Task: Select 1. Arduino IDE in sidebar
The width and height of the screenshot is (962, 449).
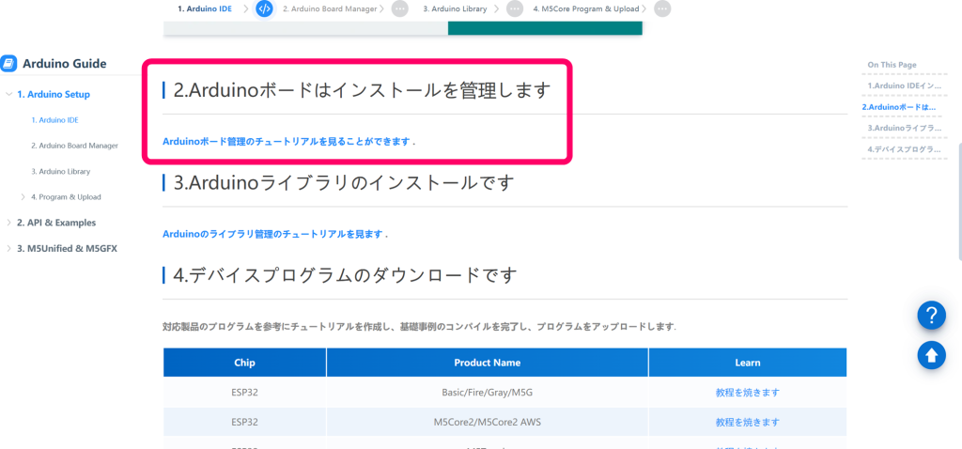Action: pyautogui.click(x=54, y=120)
